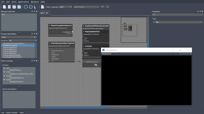Click the GenericImageSeriesSource3 node header icon

point(49,26)
